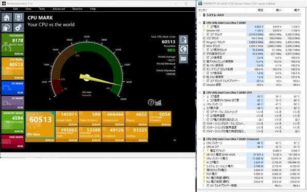Expand more results with the down chevron

pos(175,140)
